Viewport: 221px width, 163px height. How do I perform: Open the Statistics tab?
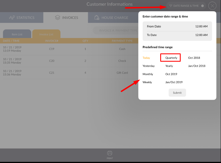click(22, 18)
